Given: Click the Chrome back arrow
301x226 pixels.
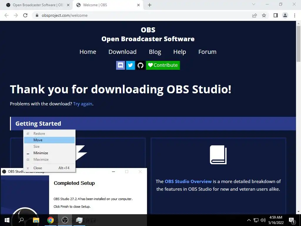Looking at the screenshot, I should (6, 15).
